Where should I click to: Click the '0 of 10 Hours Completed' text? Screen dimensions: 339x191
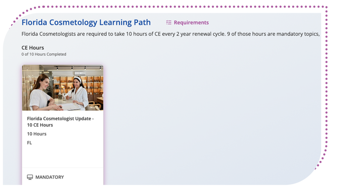coord(44,55)
